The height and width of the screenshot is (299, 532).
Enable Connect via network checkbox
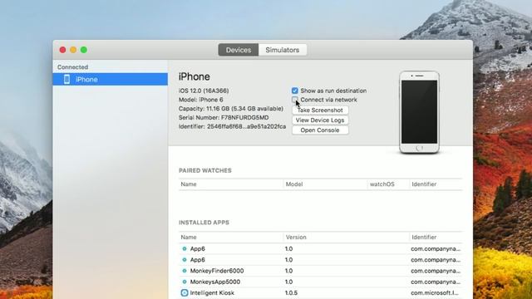(x=295, y=100)
